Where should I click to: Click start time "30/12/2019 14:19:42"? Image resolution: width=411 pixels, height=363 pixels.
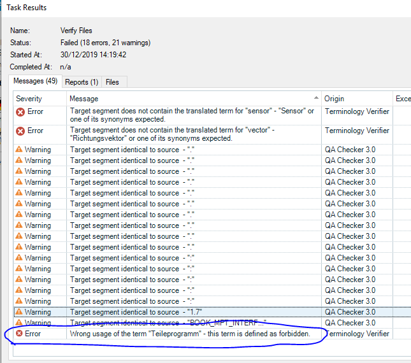click(x=93, y=55)
